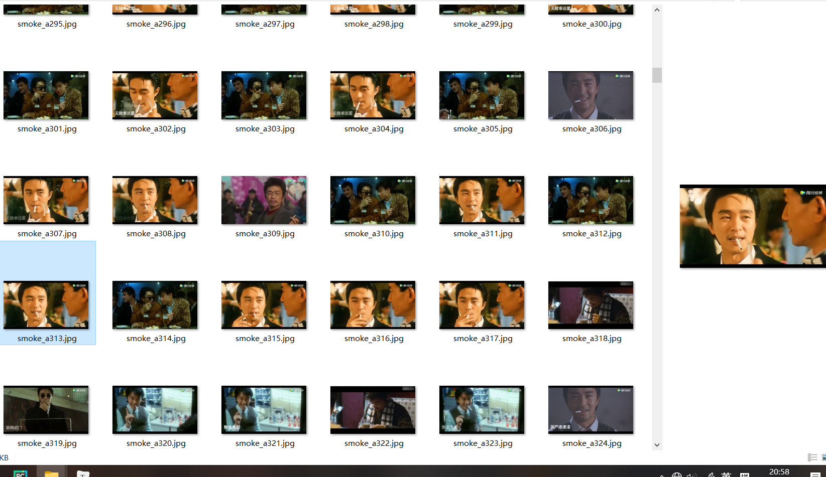Select the smoke_a302.jpg thumbnail
Image resolution: width=826 pixels, height=477 pixels.
click(155, 95)
